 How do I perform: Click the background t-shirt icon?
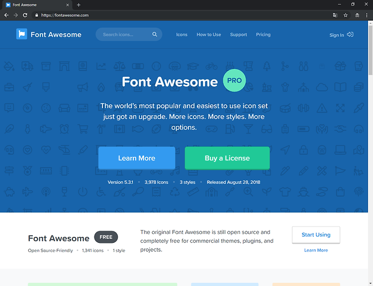285,192
